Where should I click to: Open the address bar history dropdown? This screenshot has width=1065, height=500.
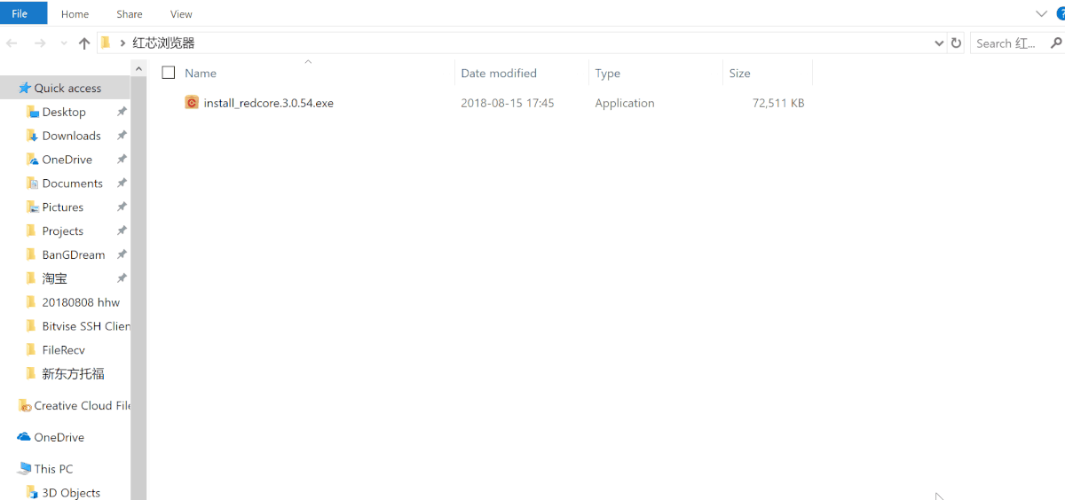(x=939, y=43)
